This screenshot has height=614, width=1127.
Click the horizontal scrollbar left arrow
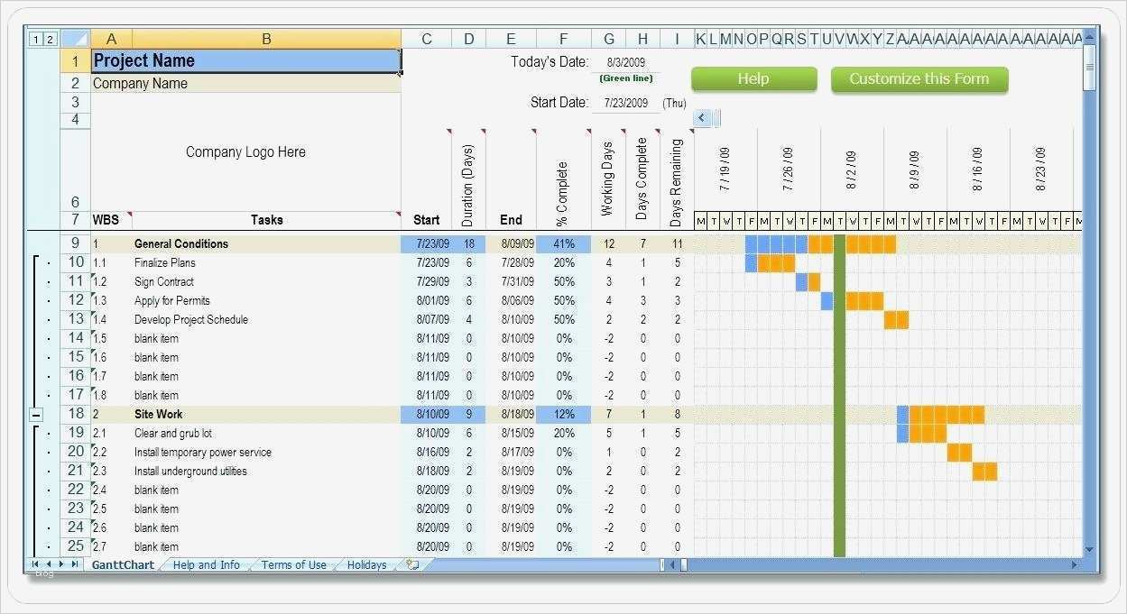[x=671, y=564]
